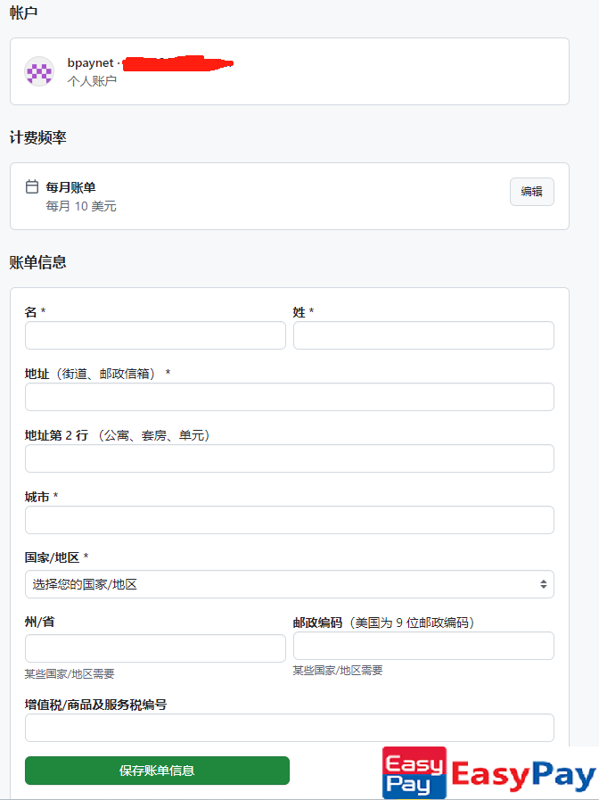Click the bpaynet account avatar icon
Viewport: 599px width, 800px height.
pos(39,71)
